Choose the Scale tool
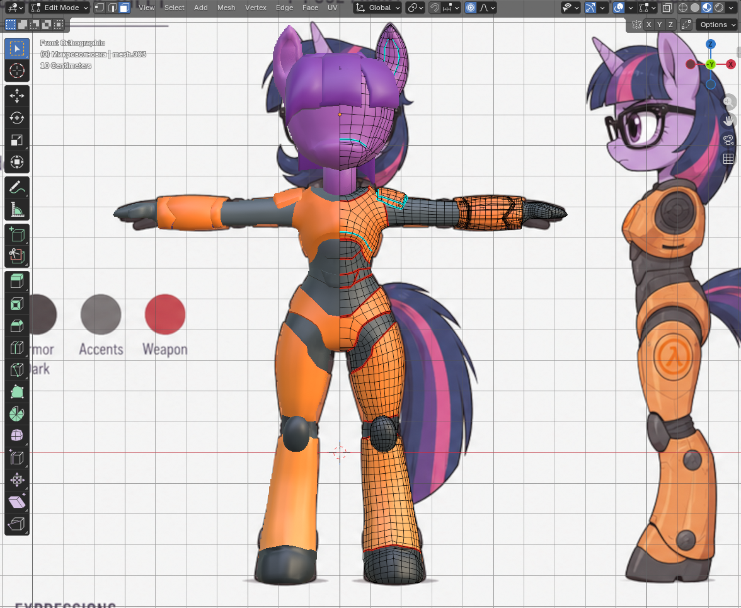Viewport: 741px width, 608px height. (x=17, y=140)
